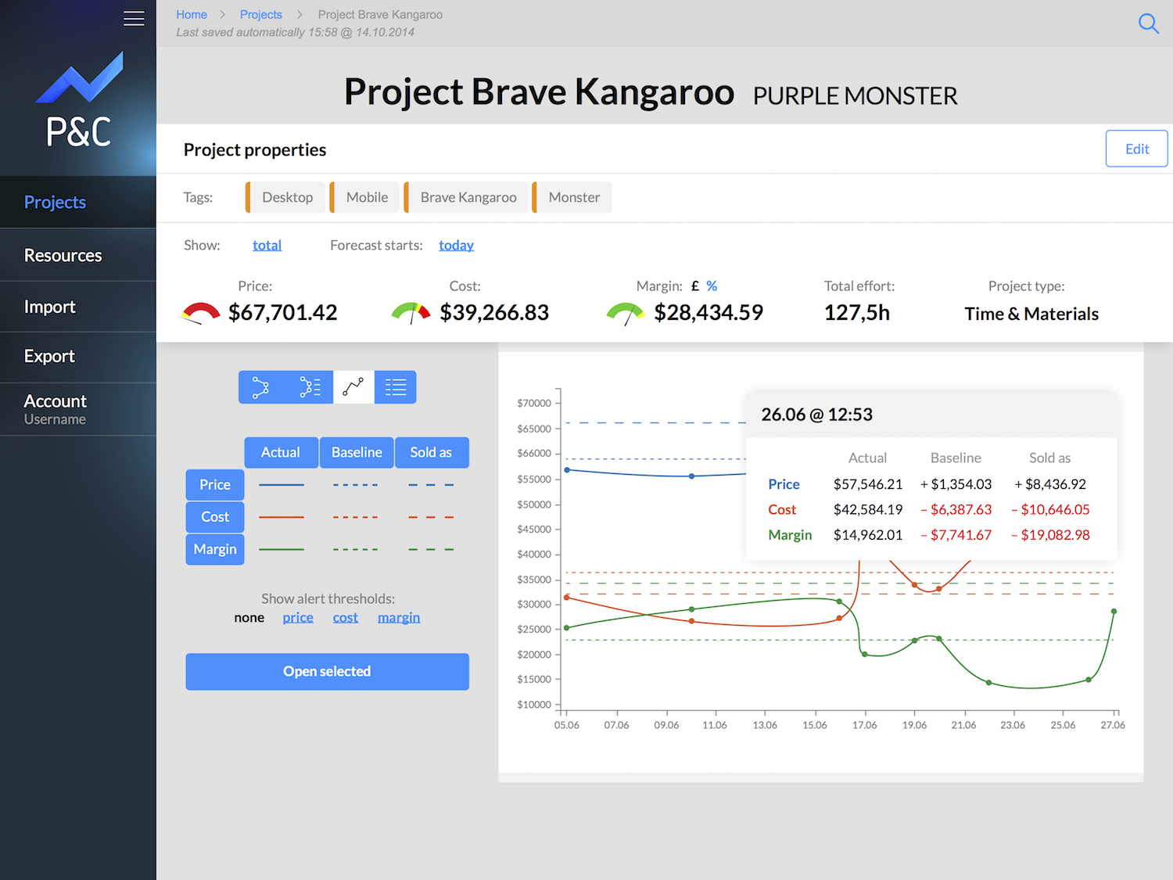Select the line chart view icon
The image size is (1173, 880).
pos(353,387)
